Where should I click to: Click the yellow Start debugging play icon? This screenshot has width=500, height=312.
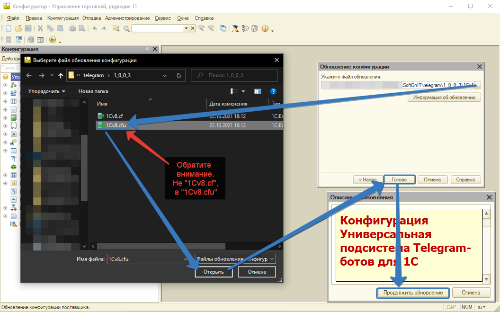coord(53,40)
